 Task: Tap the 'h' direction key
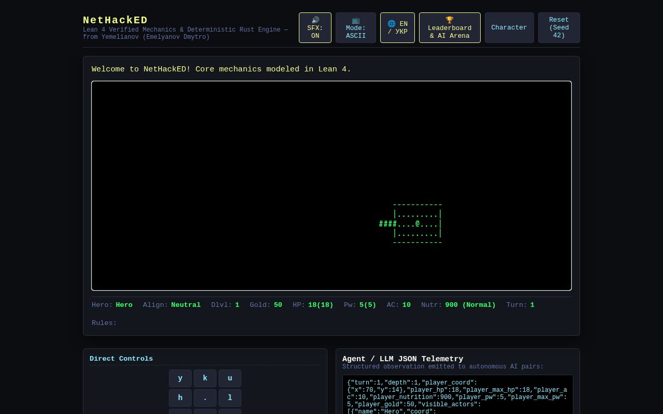(180, 398)
